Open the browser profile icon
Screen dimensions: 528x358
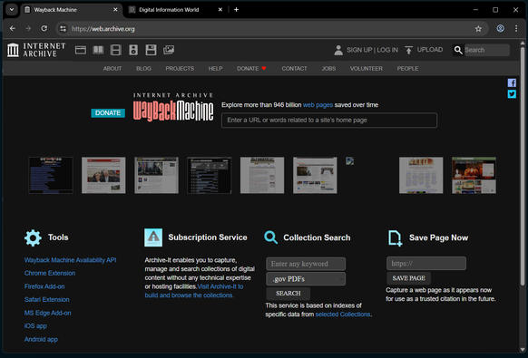point(501,29)
